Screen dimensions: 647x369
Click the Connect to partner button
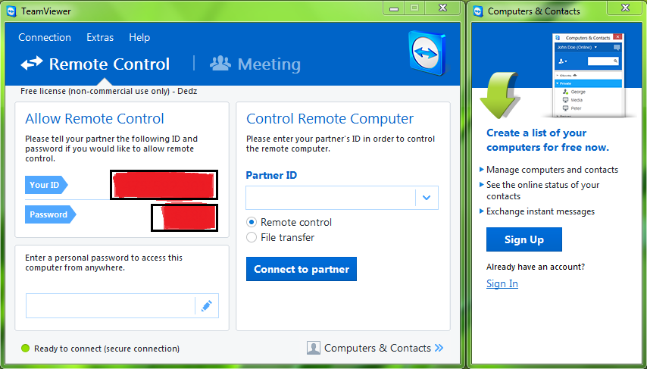click(302, 269)
